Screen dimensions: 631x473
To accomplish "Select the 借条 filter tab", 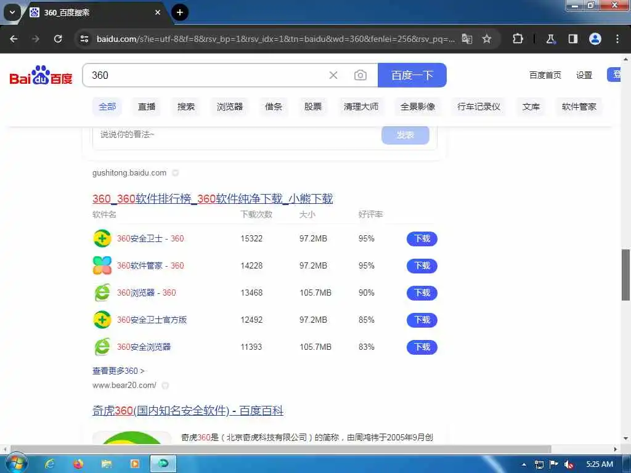I will (274, 107).
